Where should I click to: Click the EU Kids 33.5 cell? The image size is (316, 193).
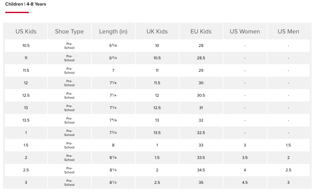point(201,158)
